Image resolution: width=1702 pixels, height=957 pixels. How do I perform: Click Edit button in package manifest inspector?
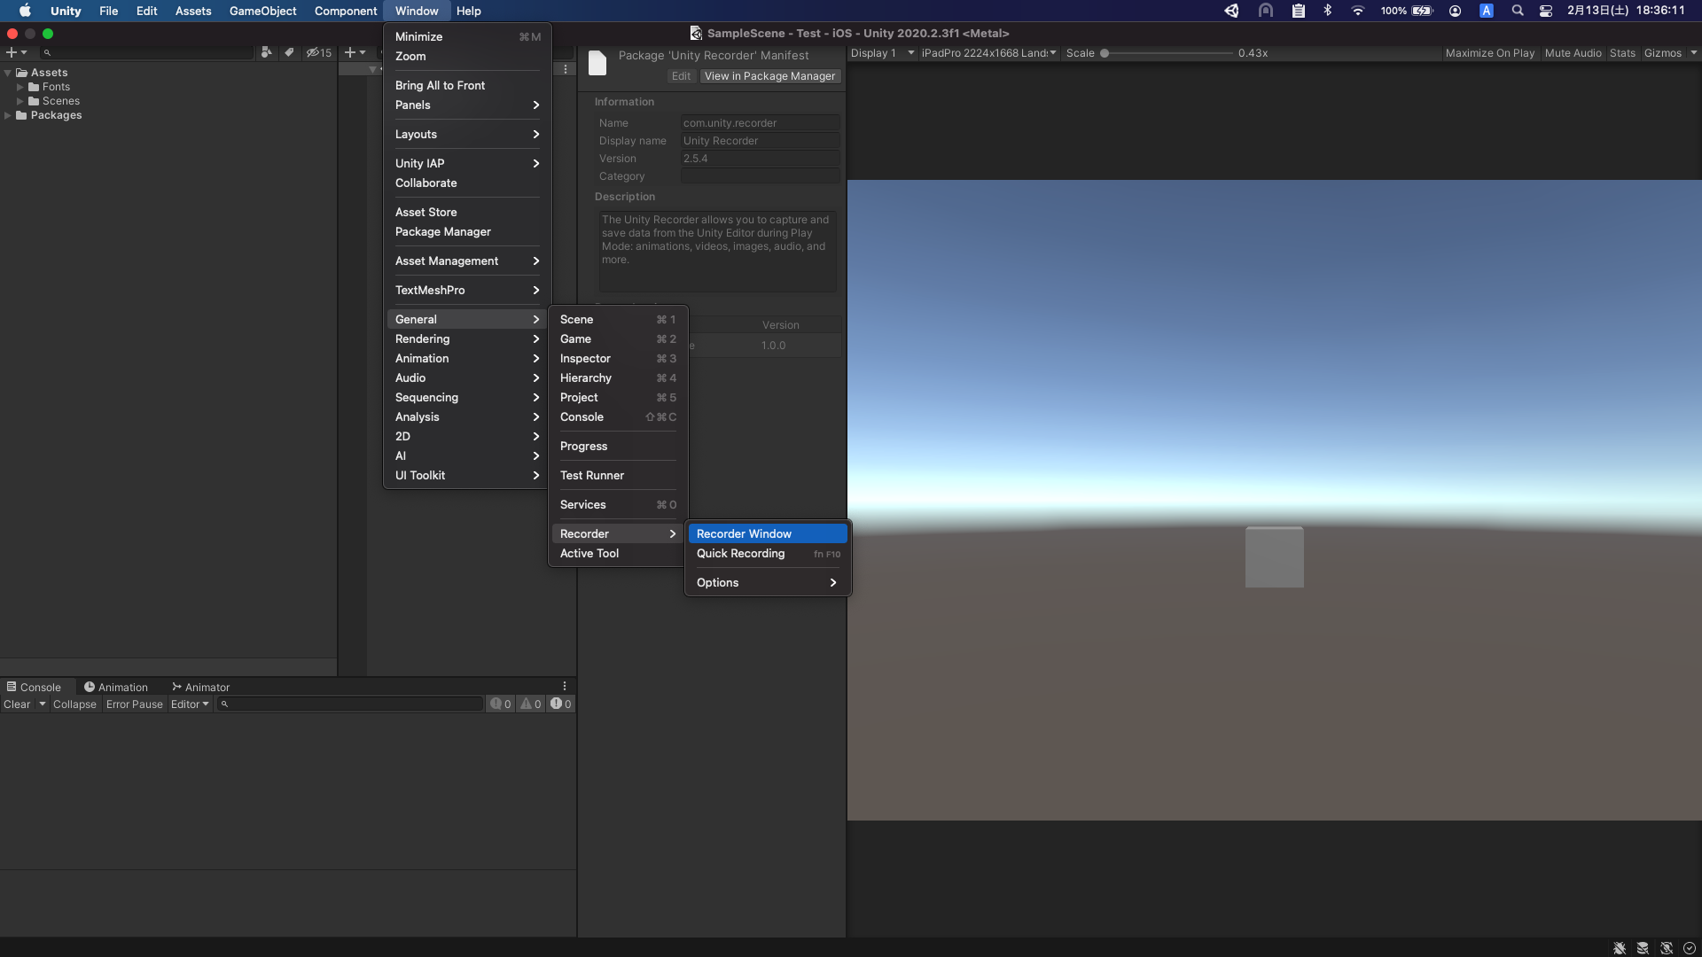pos(681,76)
